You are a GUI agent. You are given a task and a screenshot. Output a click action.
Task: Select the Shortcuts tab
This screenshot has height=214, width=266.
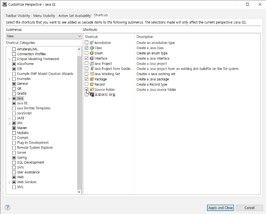click(101, 15)
